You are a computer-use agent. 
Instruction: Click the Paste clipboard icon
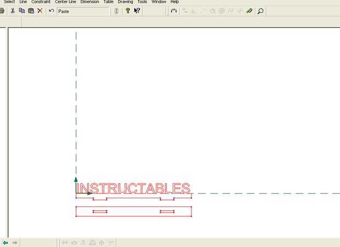pos(31,11)
